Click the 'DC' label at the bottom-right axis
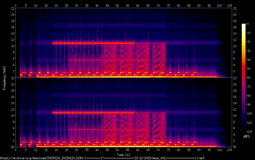Viewport: 255px width, 160px height. click(235, 147)
